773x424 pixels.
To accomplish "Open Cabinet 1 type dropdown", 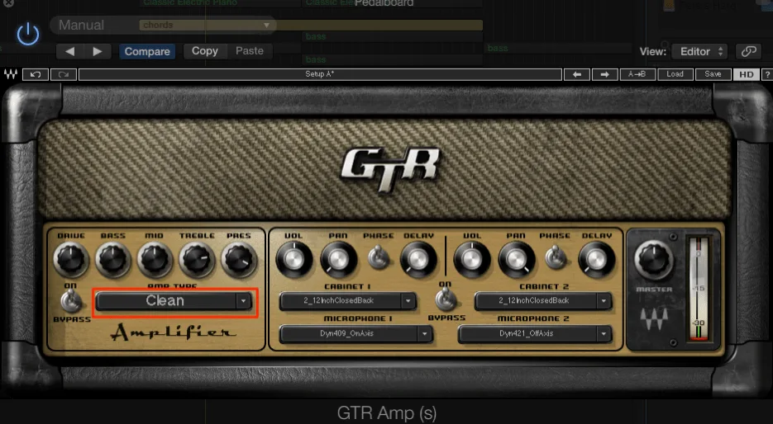I will pos(347,301).
